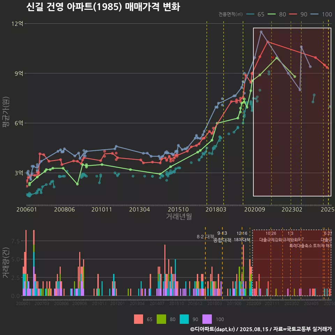Click the 특례대출축소 annotation text
The height and width of the screenshot is (335, 335).
coord(300,246)
